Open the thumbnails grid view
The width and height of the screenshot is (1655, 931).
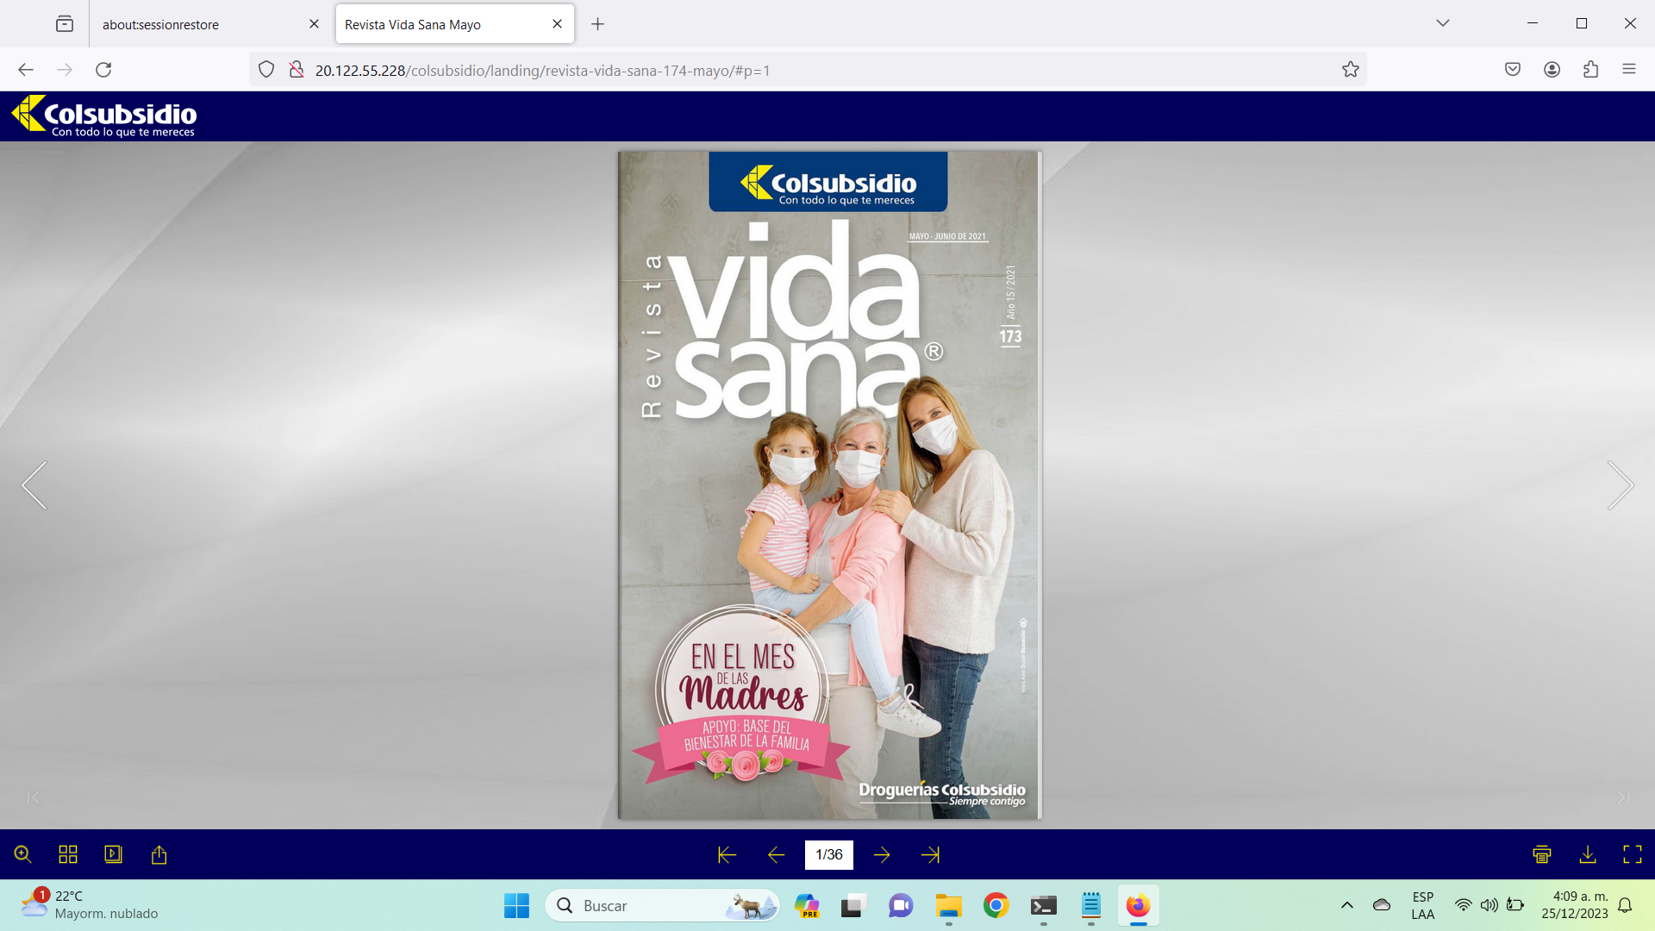pos(68,854)
